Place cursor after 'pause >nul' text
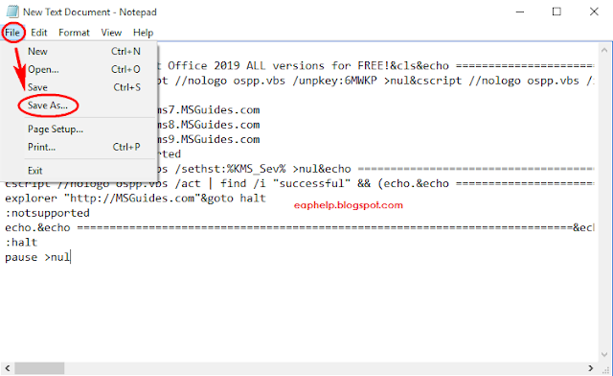The height and width of the screenshot is (376, 613). tap(70, 257)
